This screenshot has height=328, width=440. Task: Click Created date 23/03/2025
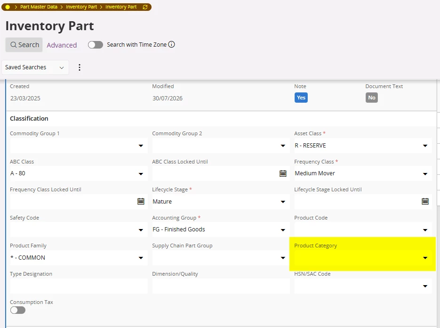click(x=25, y=98)
